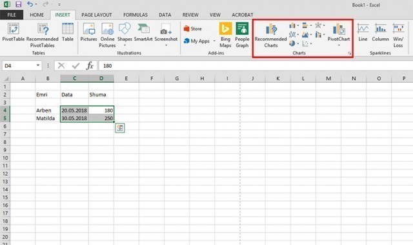Insert a scatter chart
The width and height of the screenshot is (413, 245).
(x=305, y=43)
